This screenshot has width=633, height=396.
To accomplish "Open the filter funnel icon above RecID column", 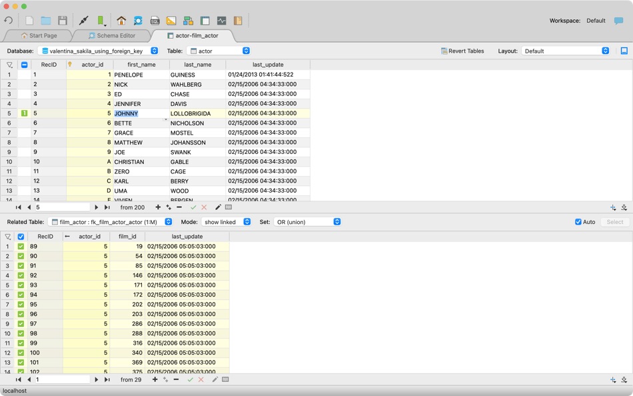I will pos(9,64).
